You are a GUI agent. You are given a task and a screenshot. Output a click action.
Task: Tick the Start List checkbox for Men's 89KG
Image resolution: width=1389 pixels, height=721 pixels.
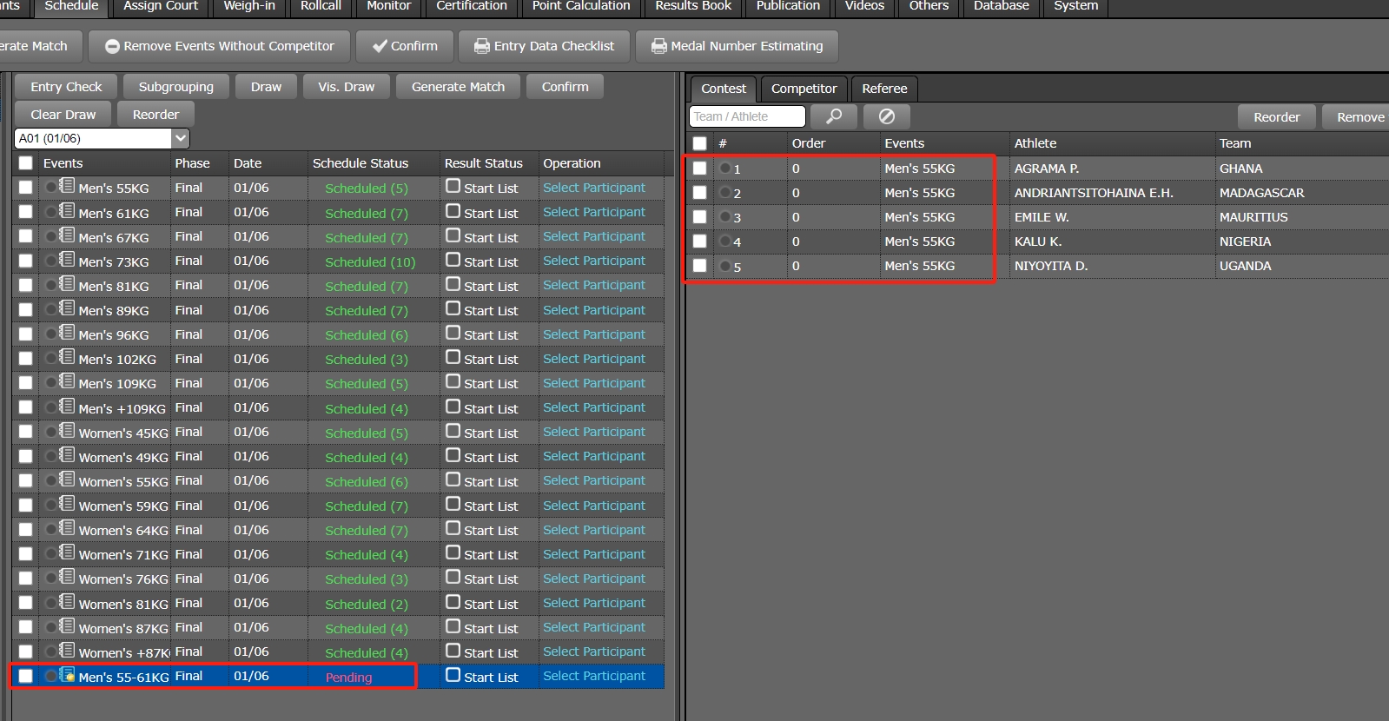(453, 309)
